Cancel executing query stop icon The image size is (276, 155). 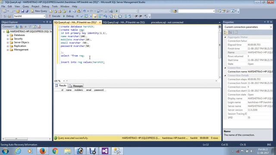(x=77, y=16)
